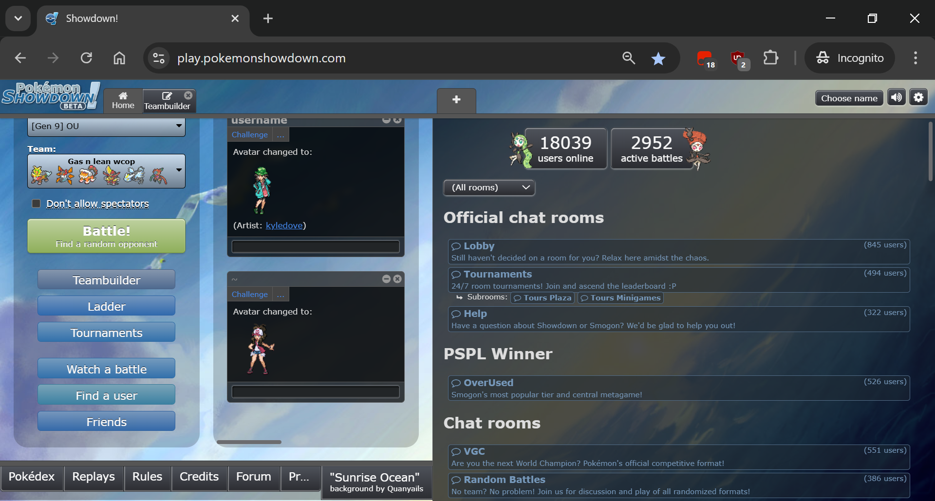Click Watch a battle
Screen dimensions: 935x501
click(x=106, y=369)
